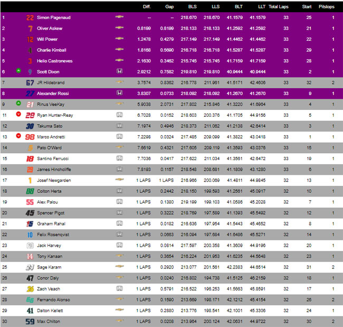Click Will Power's Gap value 0.4279

coord(167,40)
